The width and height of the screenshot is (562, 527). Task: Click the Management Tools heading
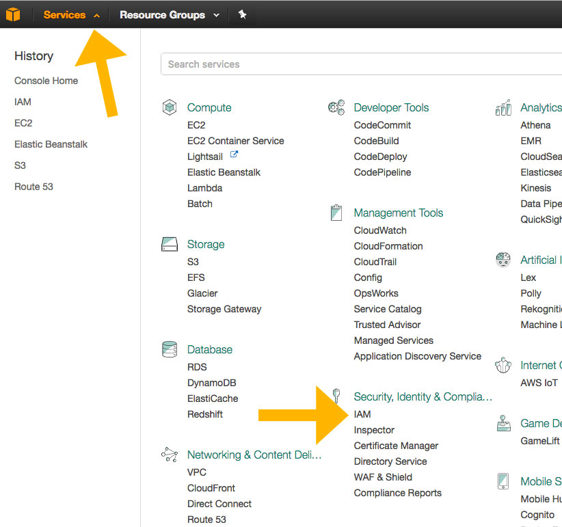point(399,213)
